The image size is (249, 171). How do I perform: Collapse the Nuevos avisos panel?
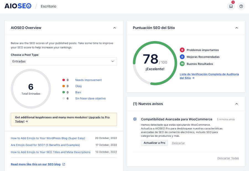pyautogui.click(x=237, y=104)
